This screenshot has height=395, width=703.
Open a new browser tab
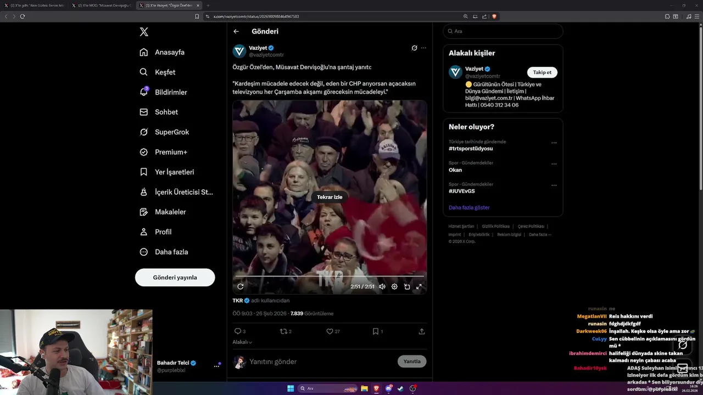coord(208,5)
